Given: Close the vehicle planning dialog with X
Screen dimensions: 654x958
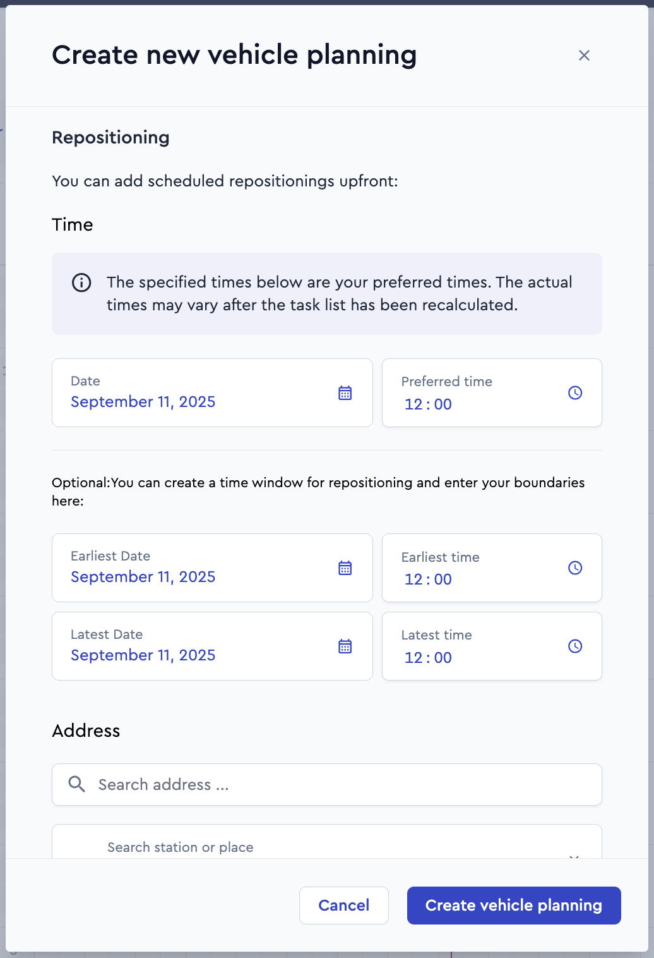Looking at the screenshot, I should pos(584,56).
